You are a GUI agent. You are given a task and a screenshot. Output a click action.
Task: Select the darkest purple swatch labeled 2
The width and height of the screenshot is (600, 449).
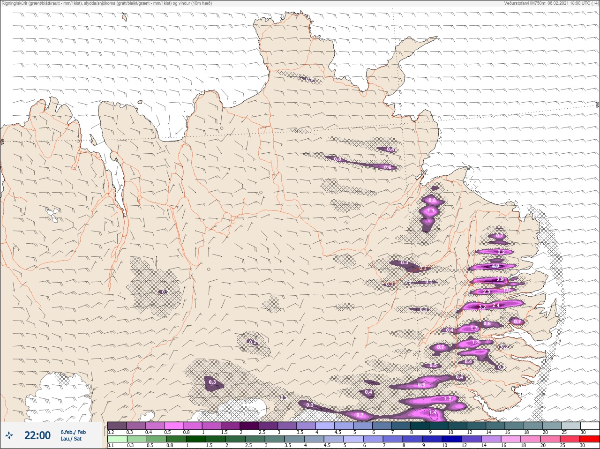[249, 426]
